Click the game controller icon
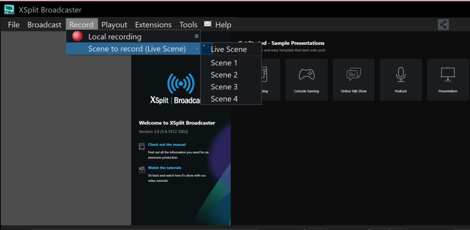470x230 pixels. click(306, 74)
